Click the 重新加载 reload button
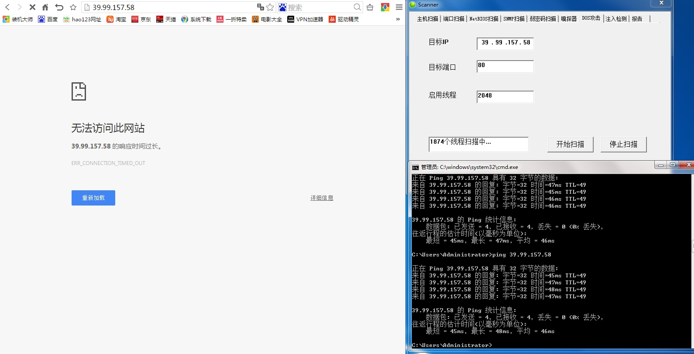694x354 pixels. pos(93,198)
